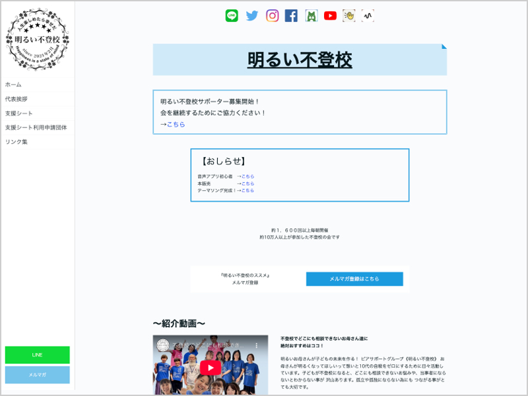This screenshot has width=528, height=396.
Task: Click the Facebook icon
Action: click(291, 15)
